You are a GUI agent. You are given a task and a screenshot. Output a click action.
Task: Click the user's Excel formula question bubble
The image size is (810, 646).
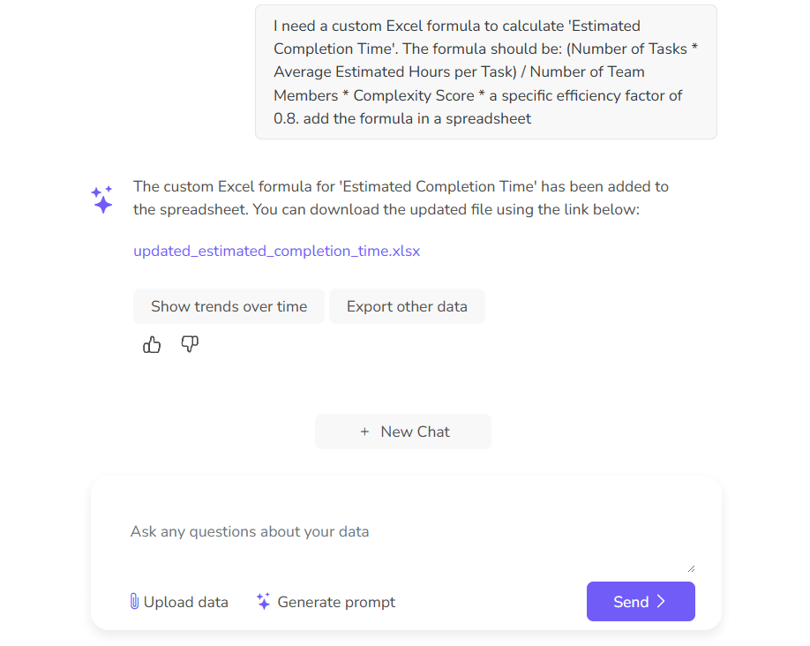click(485, 71)
